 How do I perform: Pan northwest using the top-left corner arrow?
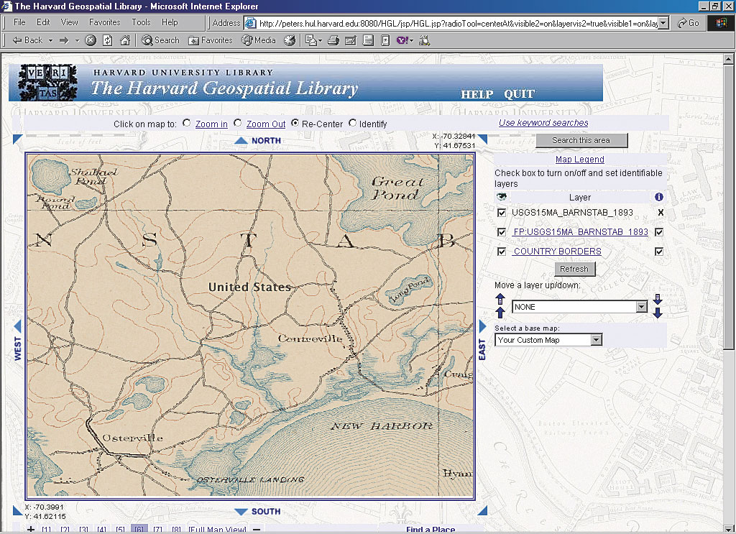coord(17,139)
